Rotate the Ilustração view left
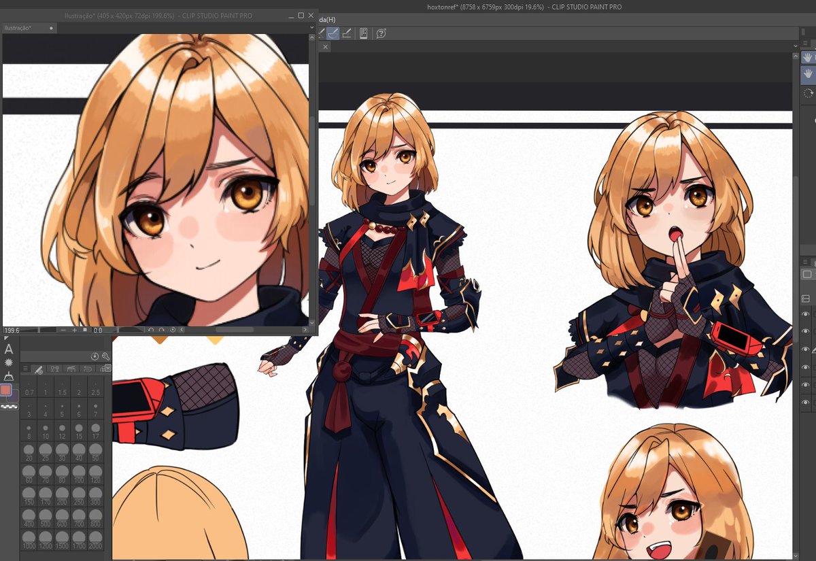Screen dimensions: 816x561 pyautogui.click(x=151, y=330)
